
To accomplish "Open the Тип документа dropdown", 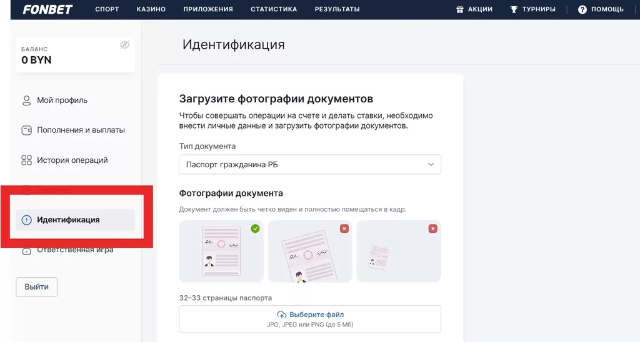I will 310,164.
